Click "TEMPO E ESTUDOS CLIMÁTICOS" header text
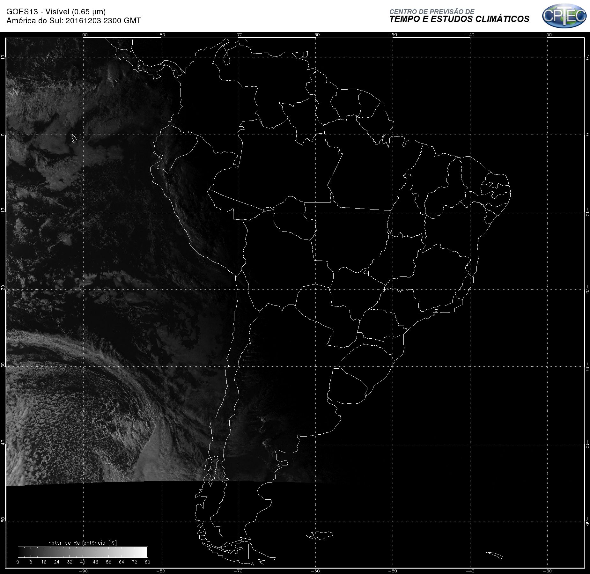 pyautogui.click(x=459, y=19)
